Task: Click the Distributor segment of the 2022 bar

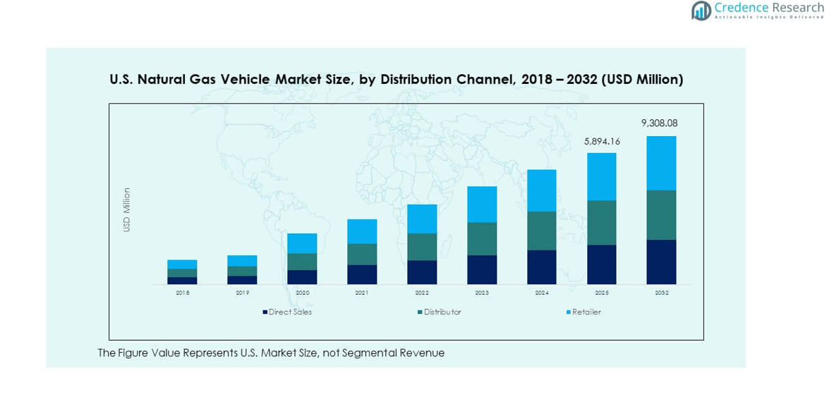Action: (422, 247)
